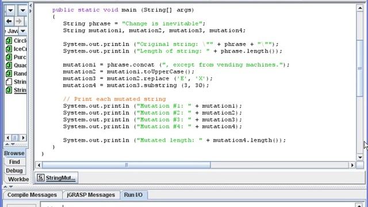Click the file list scrollbar thumb

tap(15, 137)
